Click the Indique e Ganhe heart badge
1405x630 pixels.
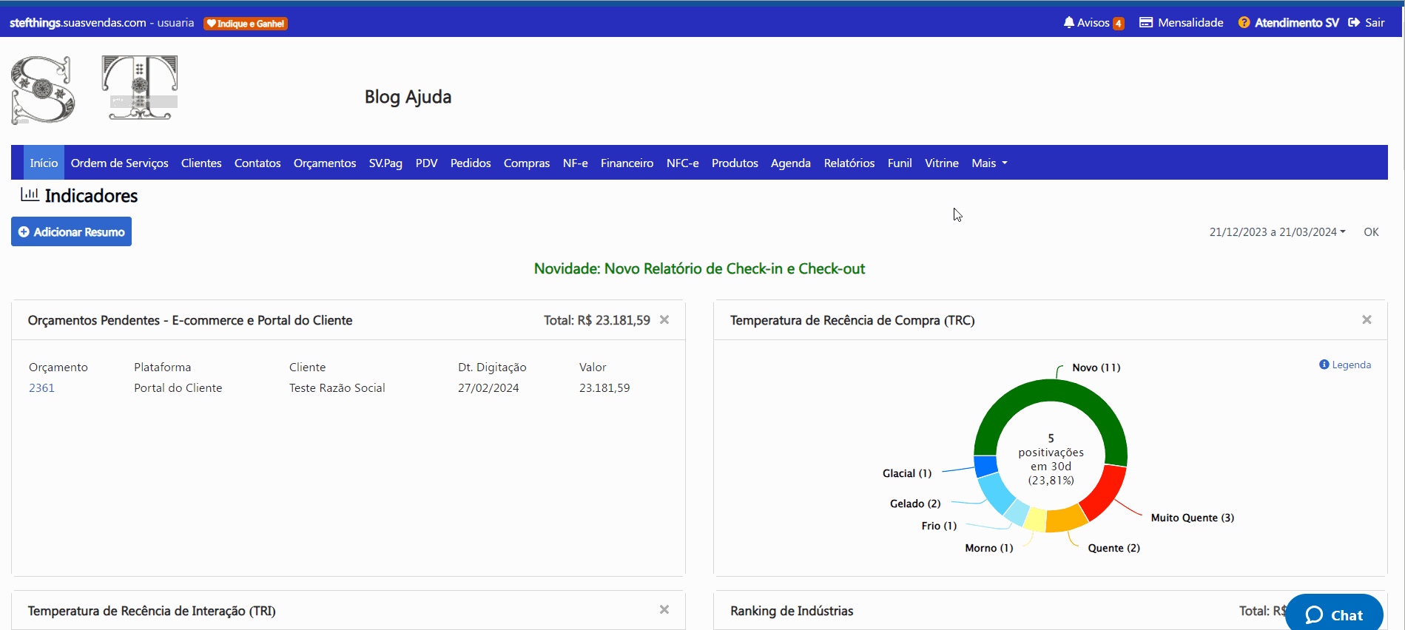(246, 24)
